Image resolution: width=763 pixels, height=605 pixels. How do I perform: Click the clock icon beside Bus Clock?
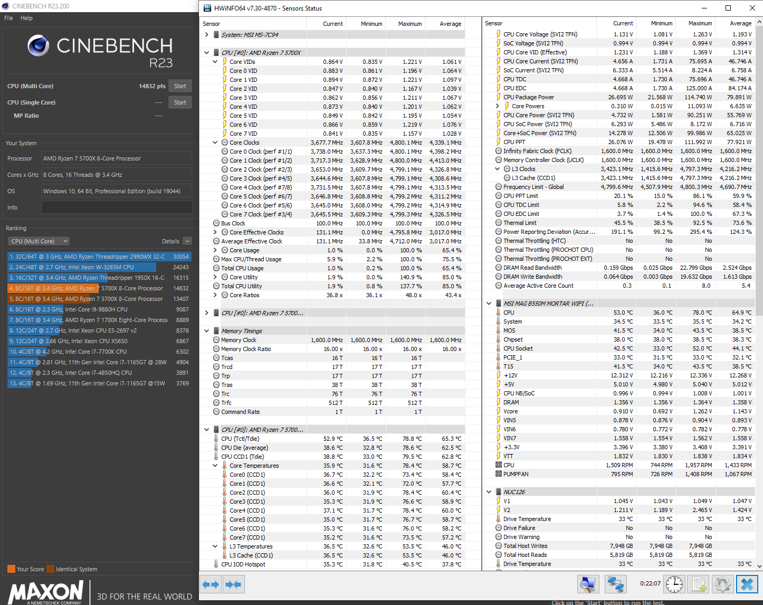216,223
